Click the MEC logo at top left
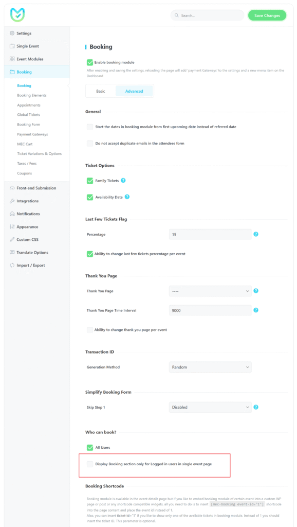The height and width of the screenshot is (527, 297). tap(17, 14)
